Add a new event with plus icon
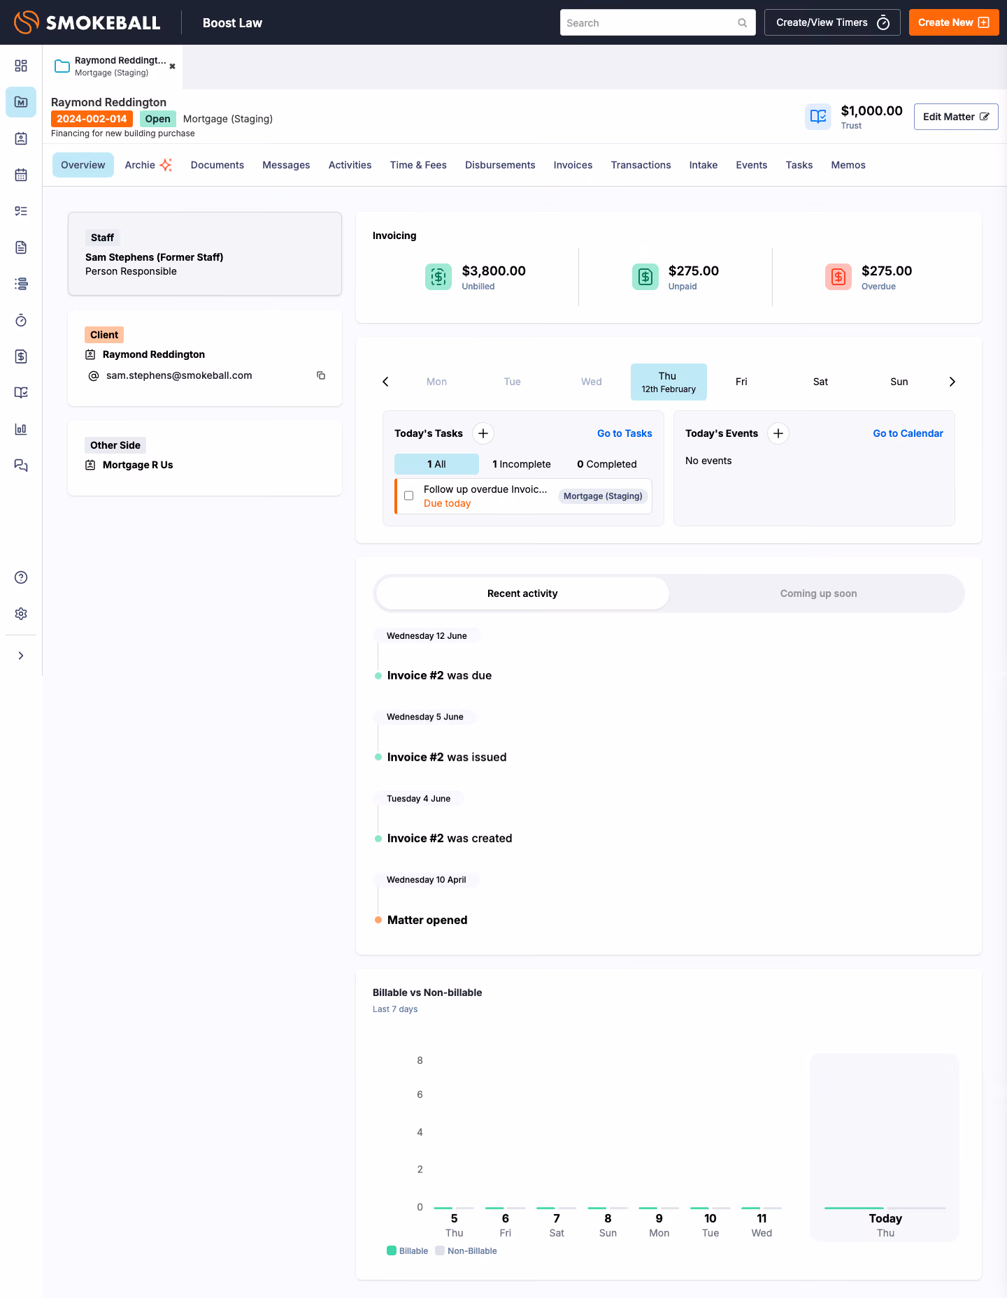The width and height of the screenshot is (1007, 1298). click(778, 433)
